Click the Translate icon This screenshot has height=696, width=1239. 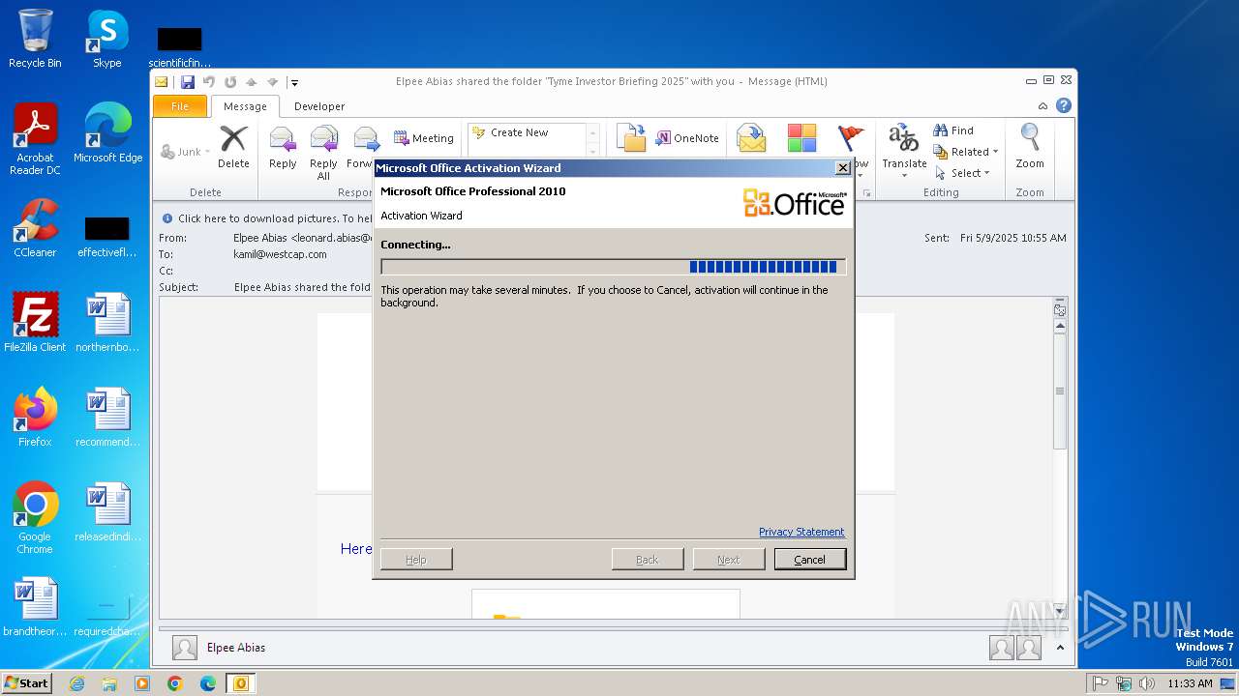904,138
